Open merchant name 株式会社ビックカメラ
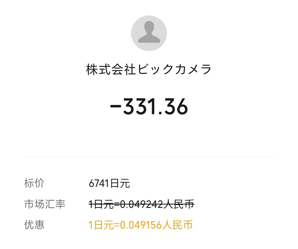 click(149, 69)
